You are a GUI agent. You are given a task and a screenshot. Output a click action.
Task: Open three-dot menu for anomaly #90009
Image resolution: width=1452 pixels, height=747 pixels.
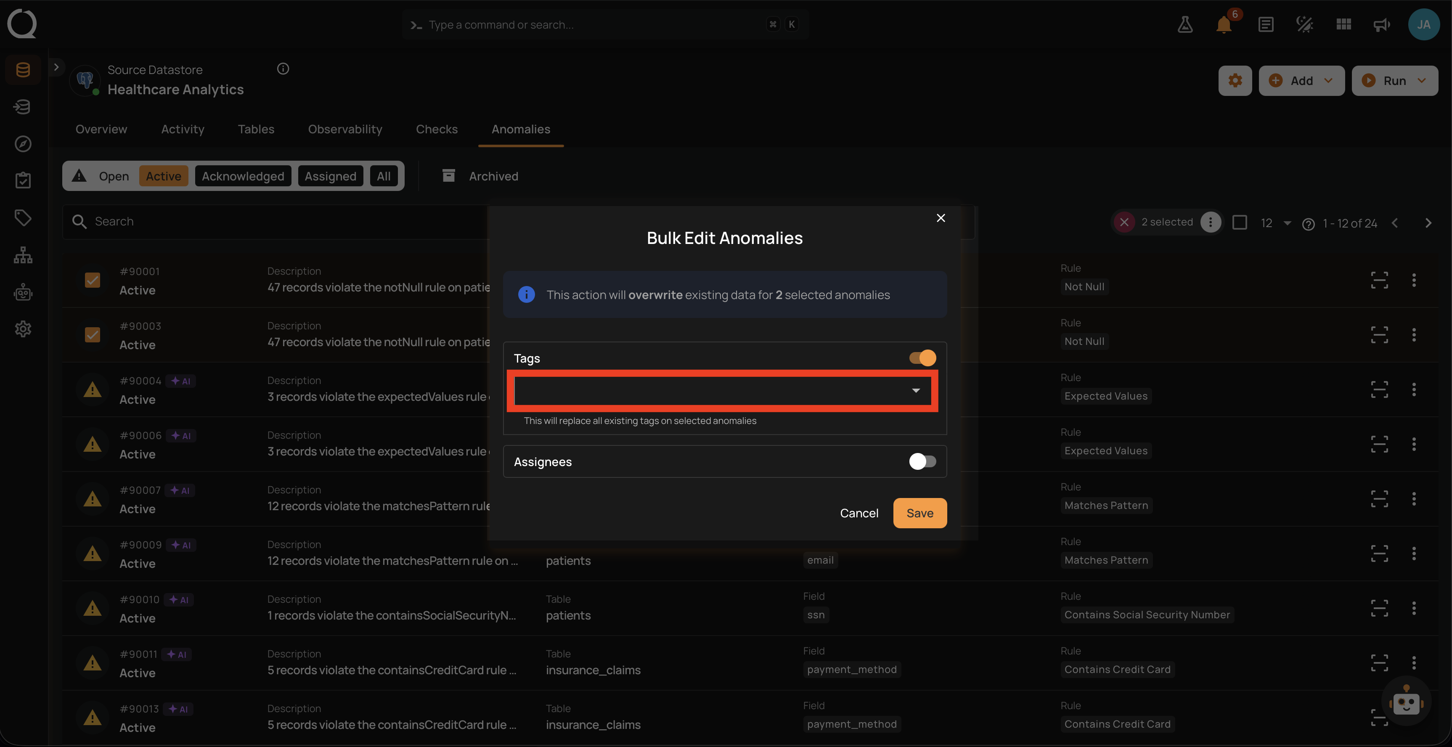tap(1414, 554)
